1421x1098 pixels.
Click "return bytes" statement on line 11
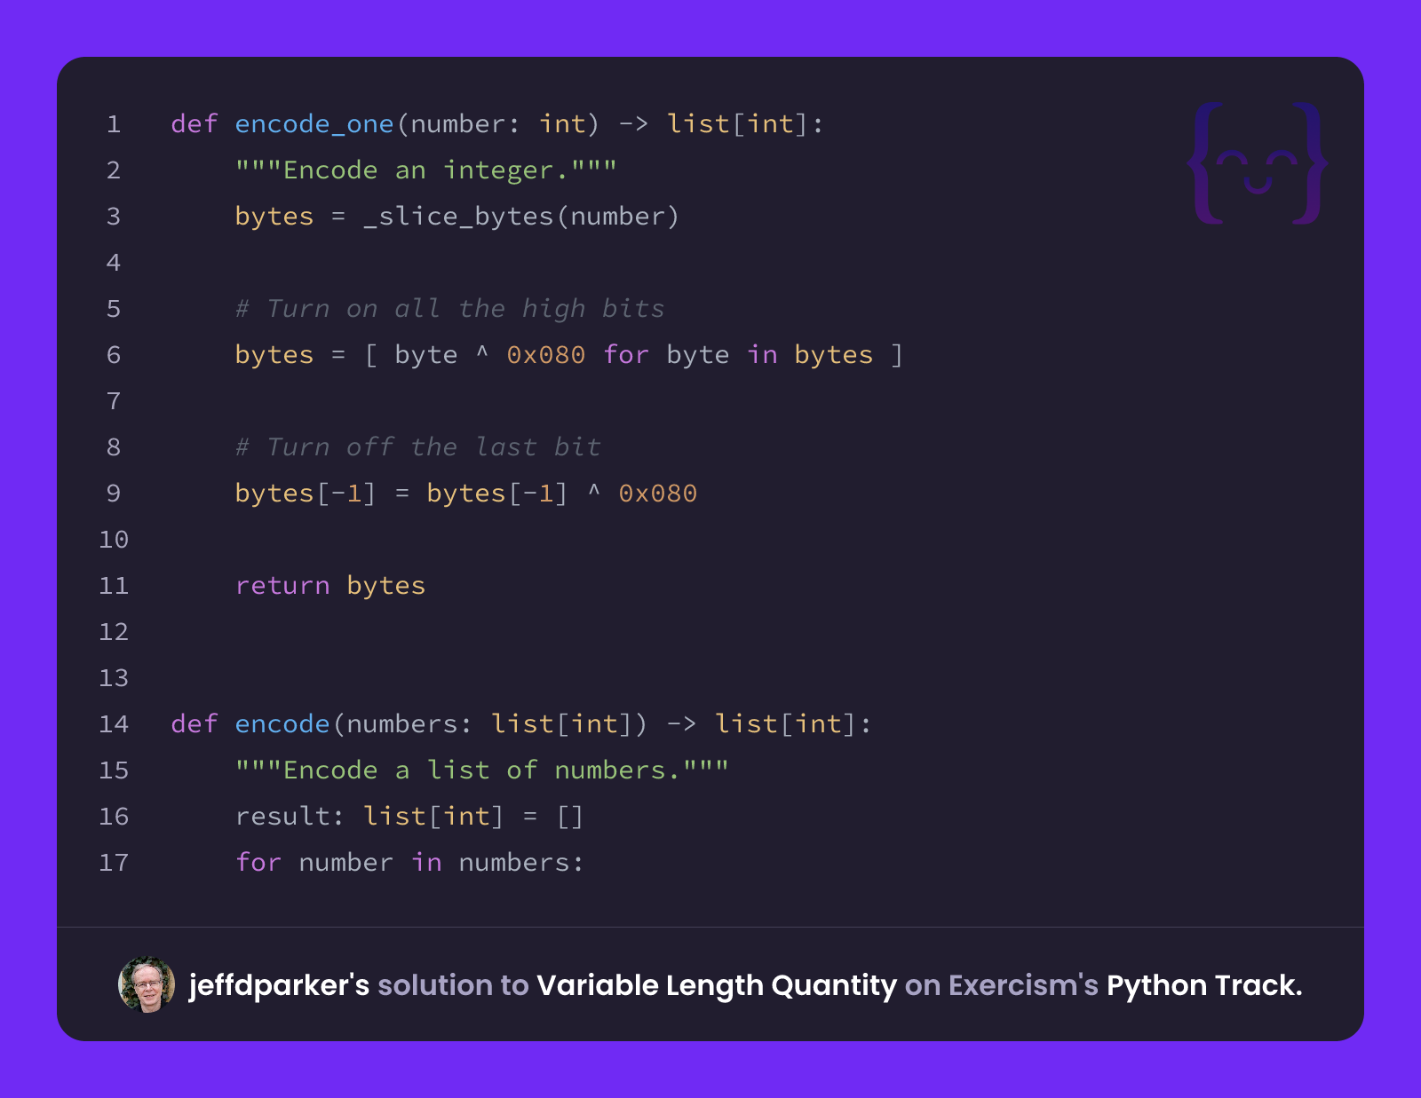tap(330, 585)
